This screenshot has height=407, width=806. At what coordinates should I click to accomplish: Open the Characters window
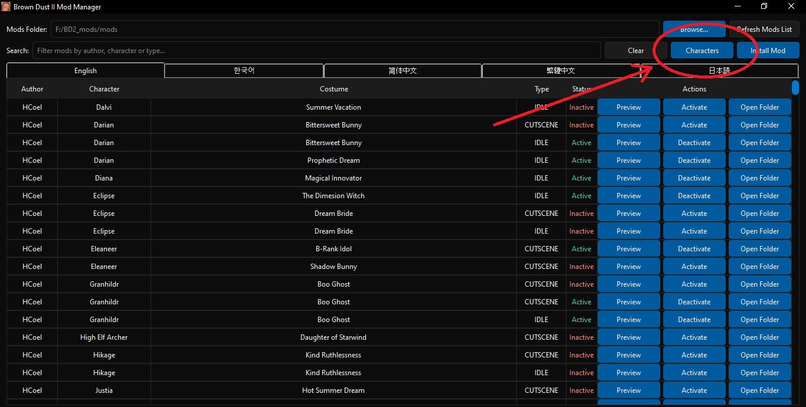pyautogui.click(x=702, y=51)
